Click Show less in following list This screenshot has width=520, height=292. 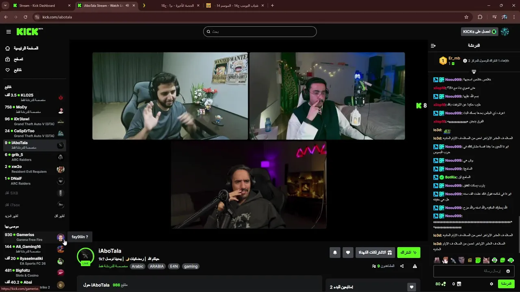click(59, 216)
